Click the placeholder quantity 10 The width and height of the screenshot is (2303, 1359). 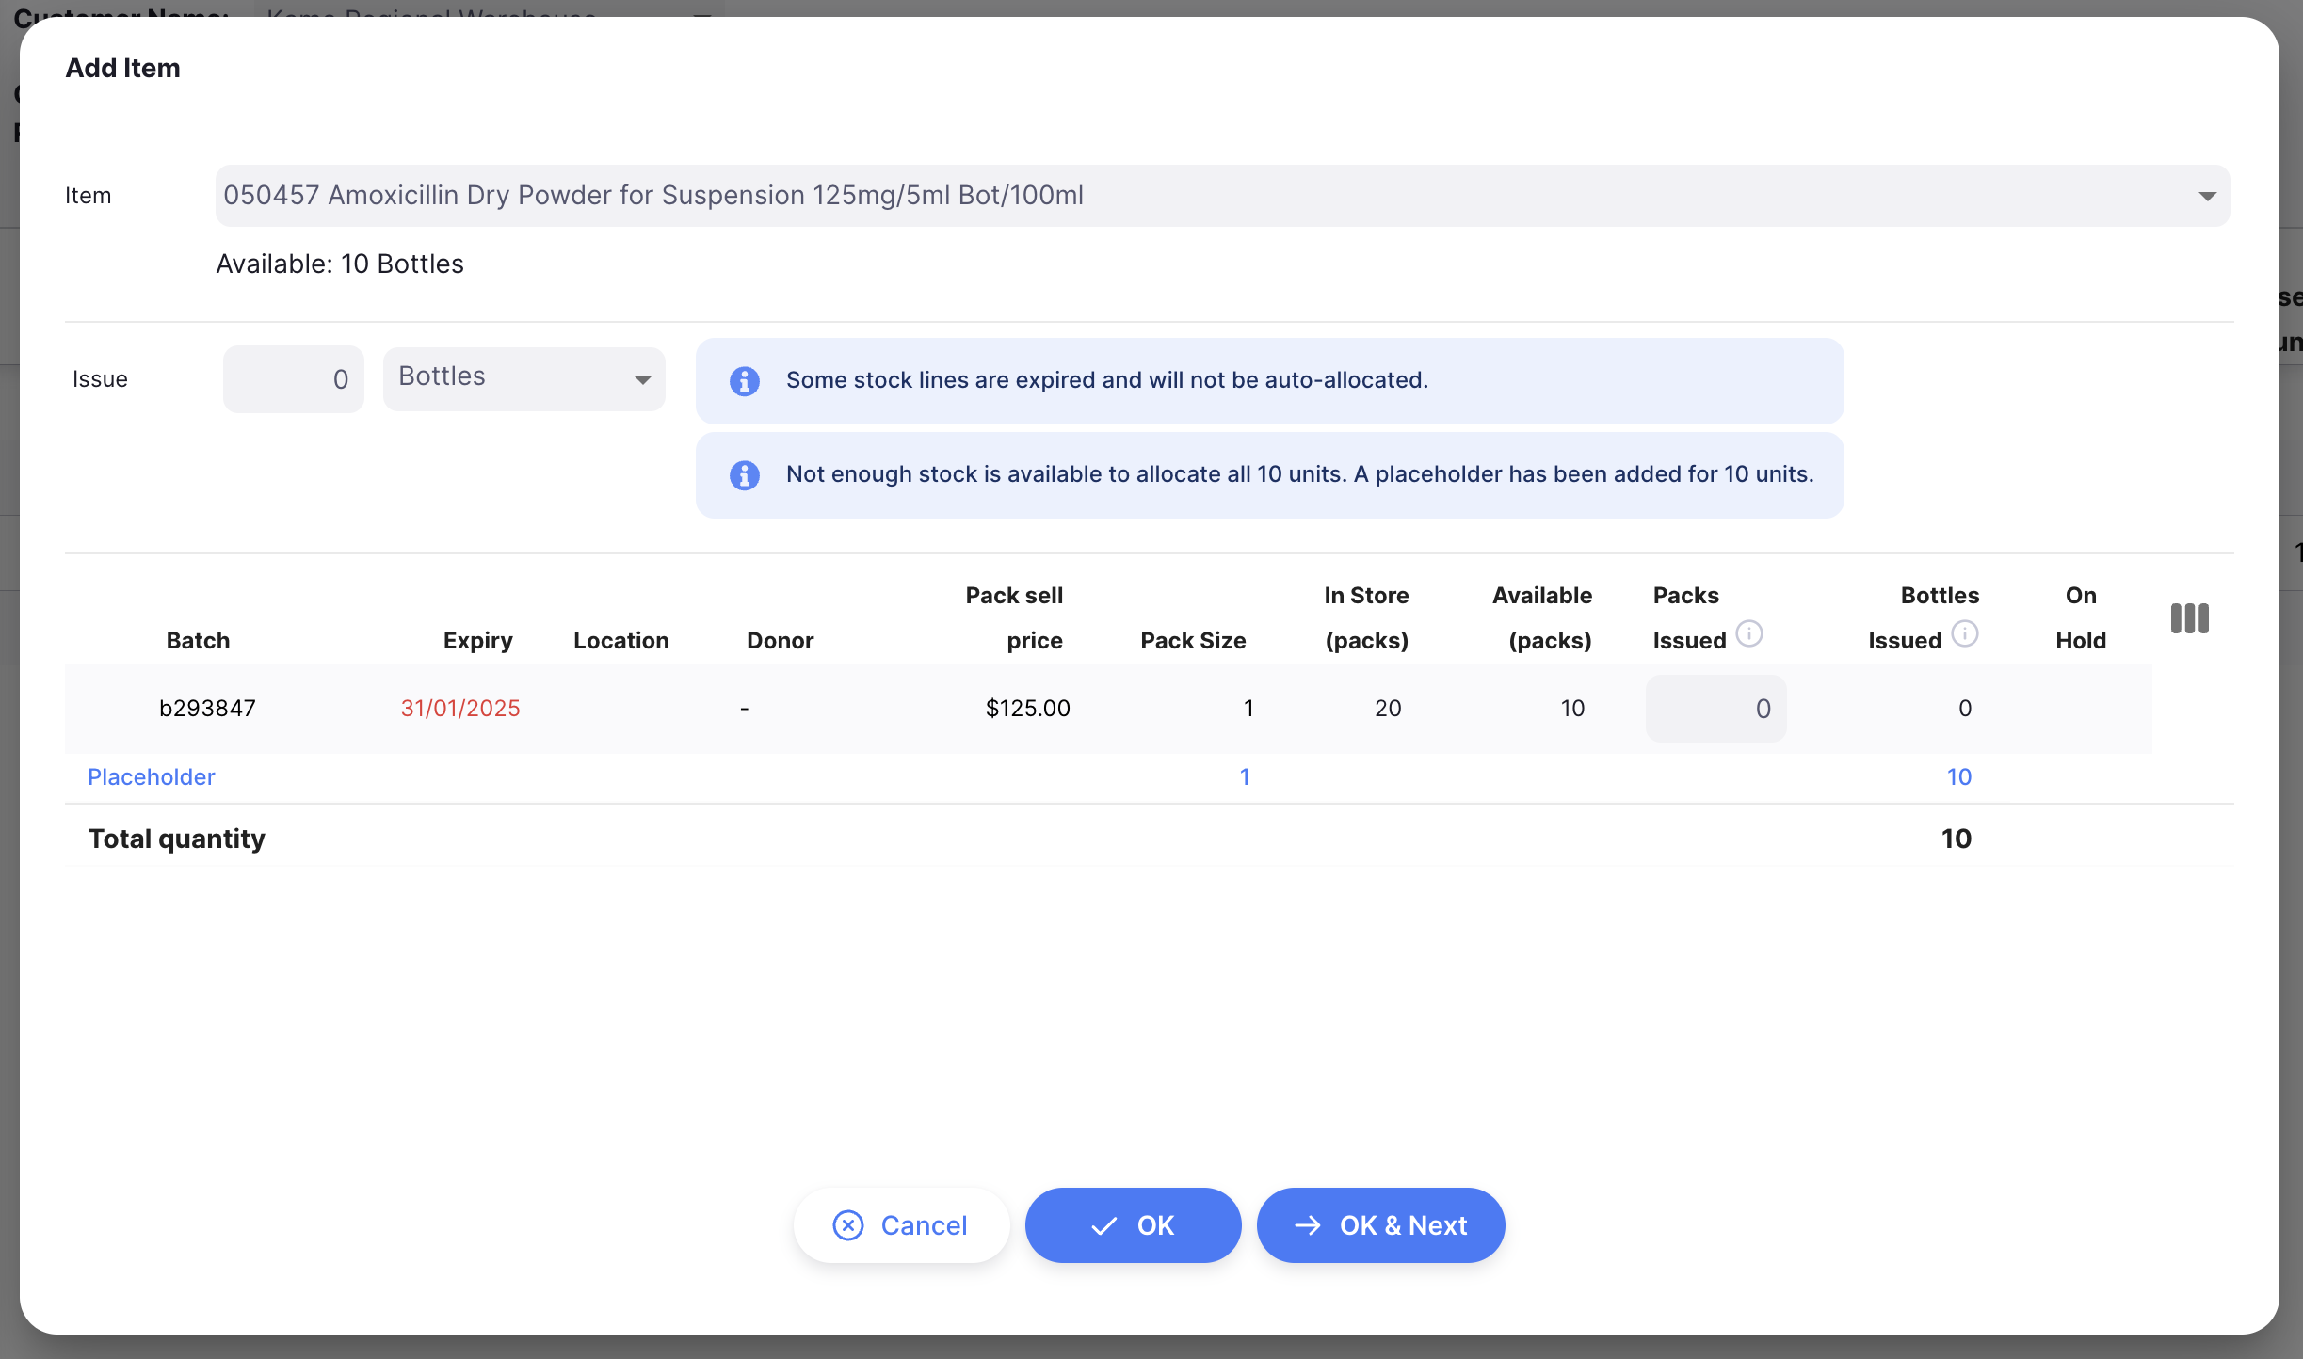(x=1958, y=776)
